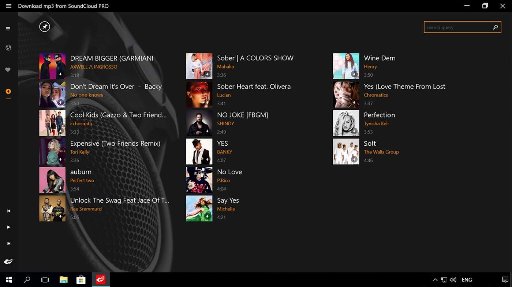Screen dimensions: 512x287
Task: Select the Wine Dem track title
Action: (380, 58)
